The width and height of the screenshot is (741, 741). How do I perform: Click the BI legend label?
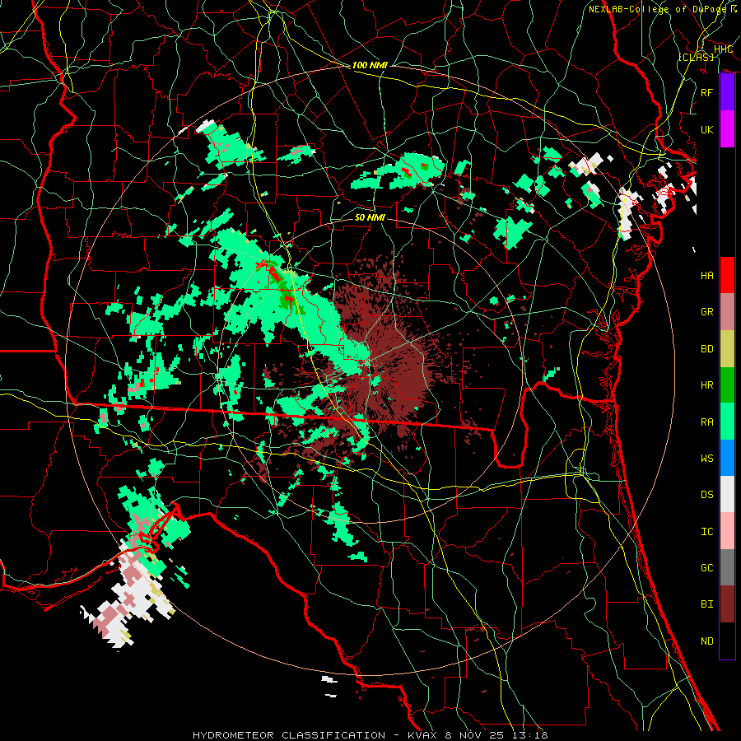(706, 604)
